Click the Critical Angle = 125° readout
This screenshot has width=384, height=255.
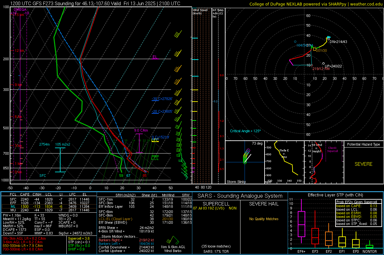pos(245,131)
